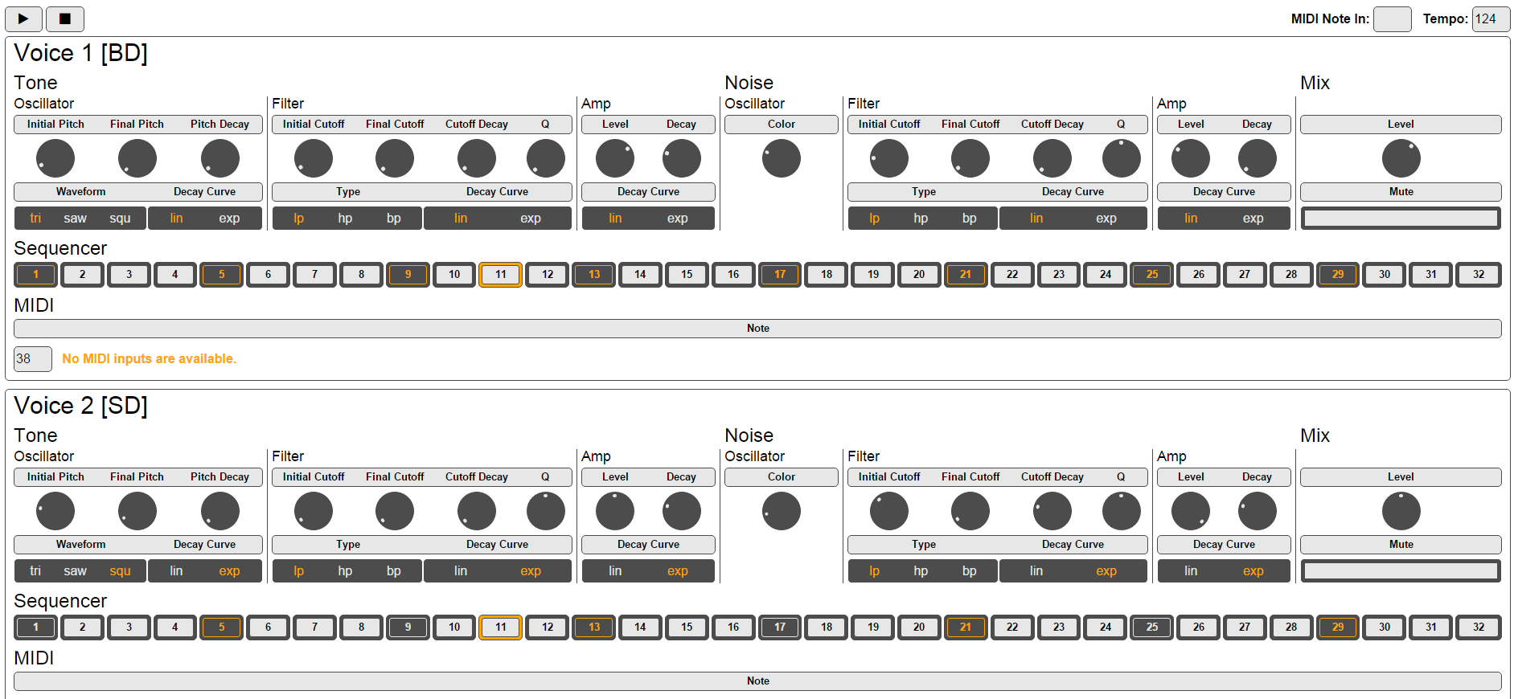Click Voice 1 noise Color knob
This screenshot has height=699, width=1514.
(x=781, y=158)
